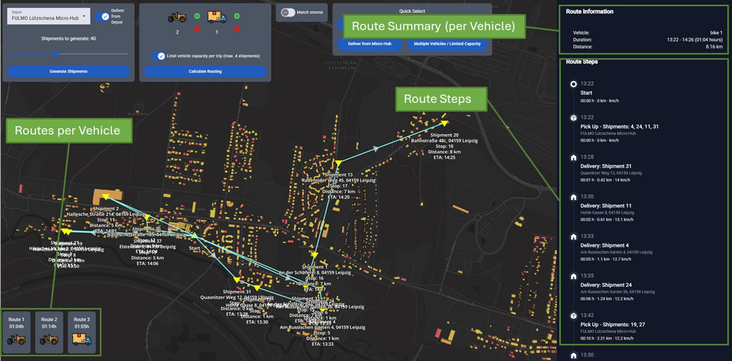Click the 13:42 pick up box icon
732x361 pixels.
573,316
